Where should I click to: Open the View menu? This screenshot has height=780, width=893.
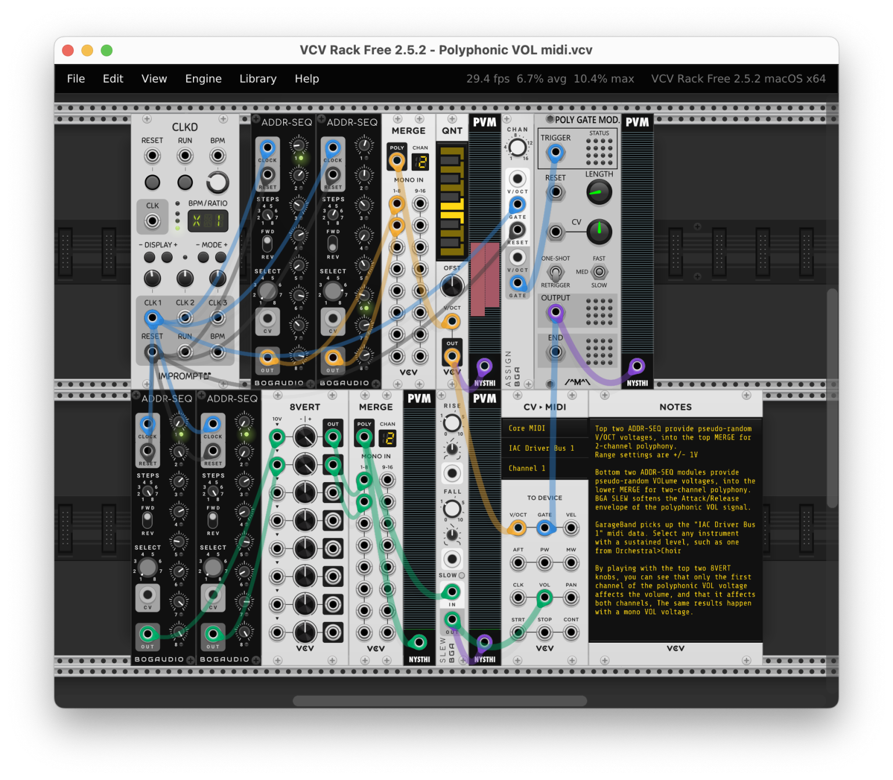[x=154, y=79]
